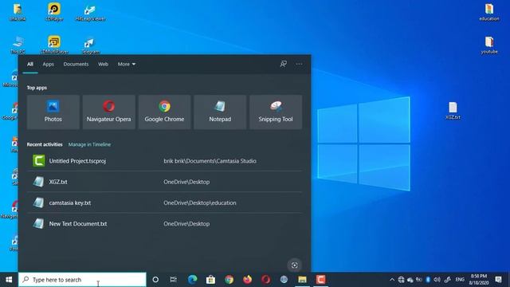Select the This PC desktop icon
The image size is (510, 287).
click(x=18, y=45)
